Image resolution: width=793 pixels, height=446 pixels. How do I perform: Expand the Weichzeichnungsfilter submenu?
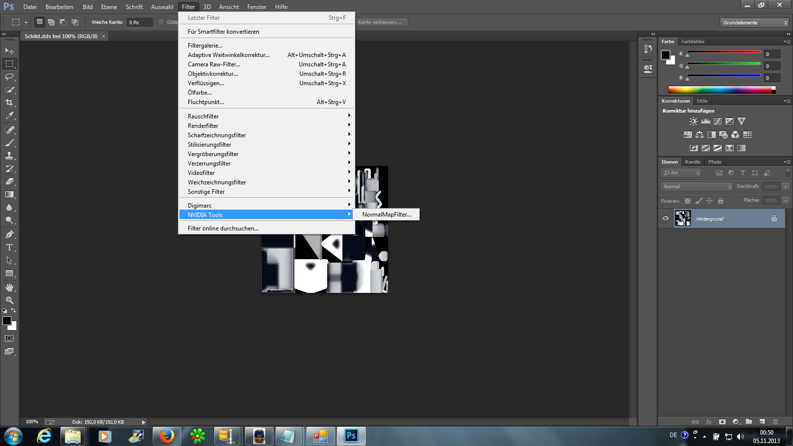point(267,182)
